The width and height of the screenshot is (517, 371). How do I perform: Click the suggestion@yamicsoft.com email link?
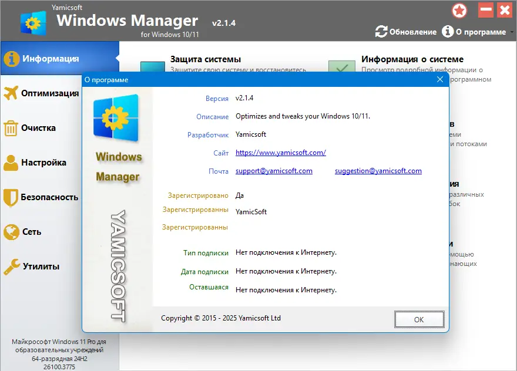[378, 171]
